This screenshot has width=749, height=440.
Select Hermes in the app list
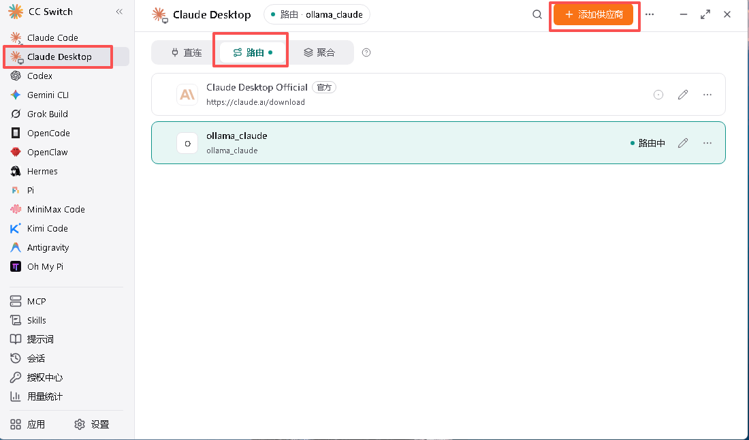(42, 172)
